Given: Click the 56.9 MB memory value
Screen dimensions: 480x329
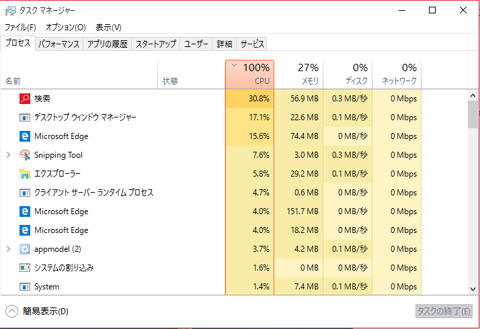Looking at the screenshot, I should coord(305,99).
